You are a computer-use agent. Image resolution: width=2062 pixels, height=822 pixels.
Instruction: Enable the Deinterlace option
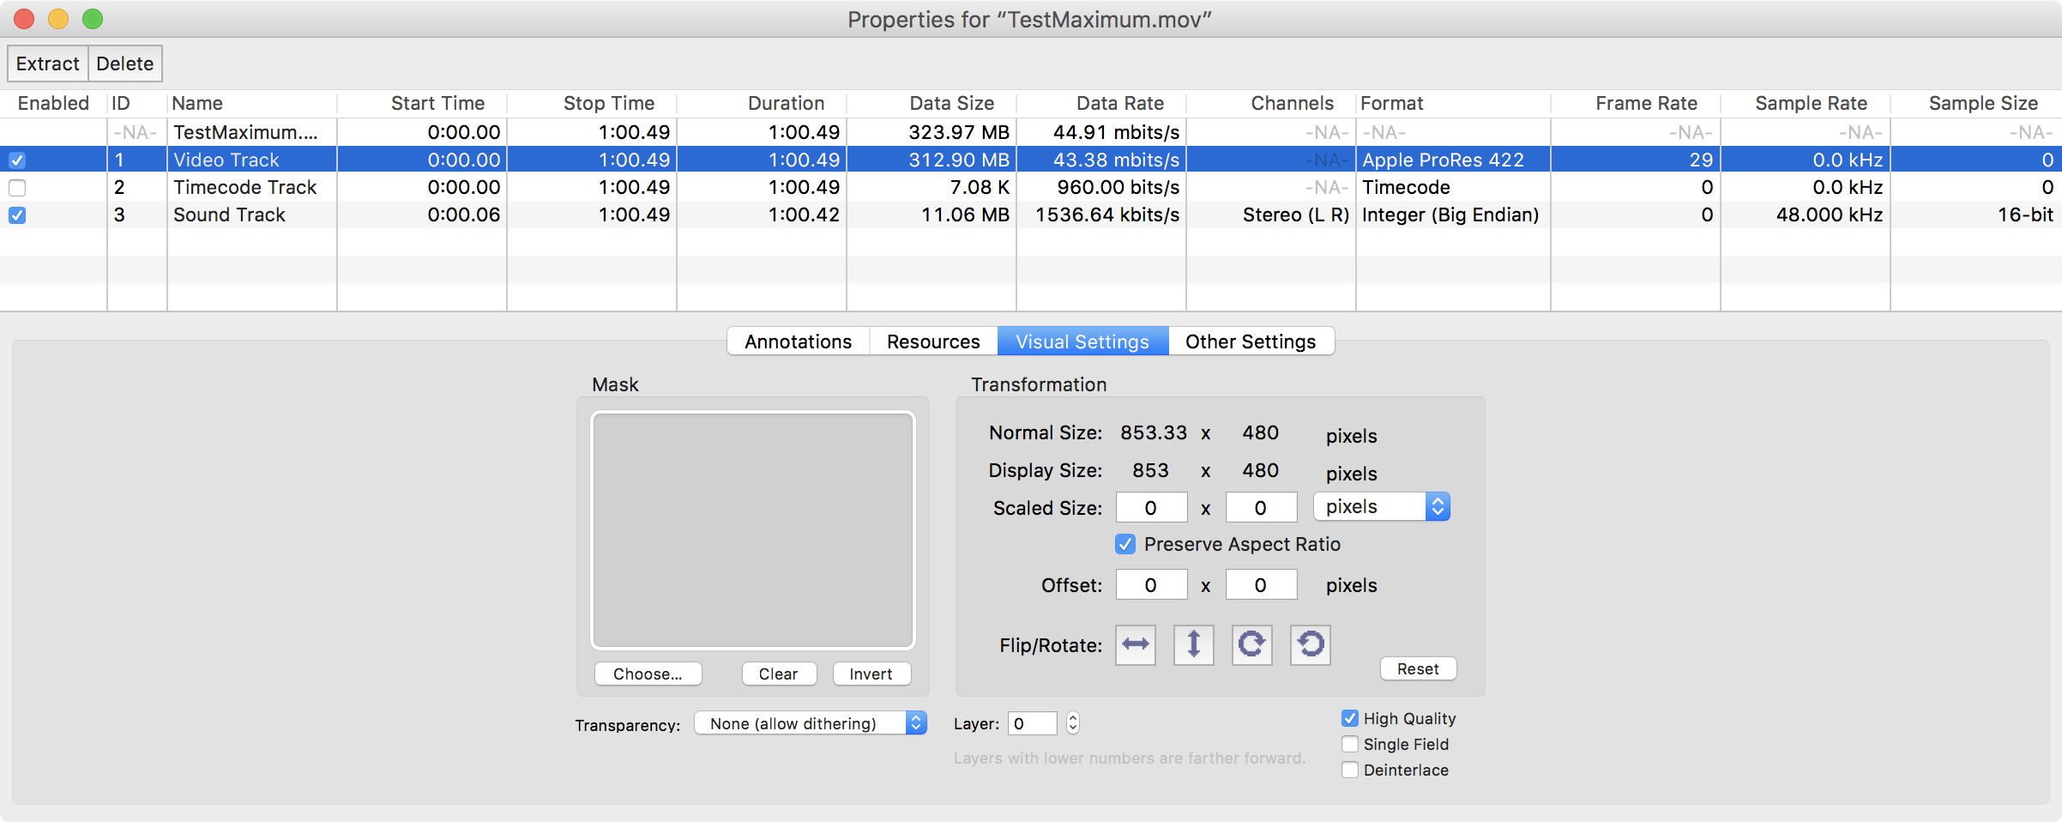point(1350,770)
